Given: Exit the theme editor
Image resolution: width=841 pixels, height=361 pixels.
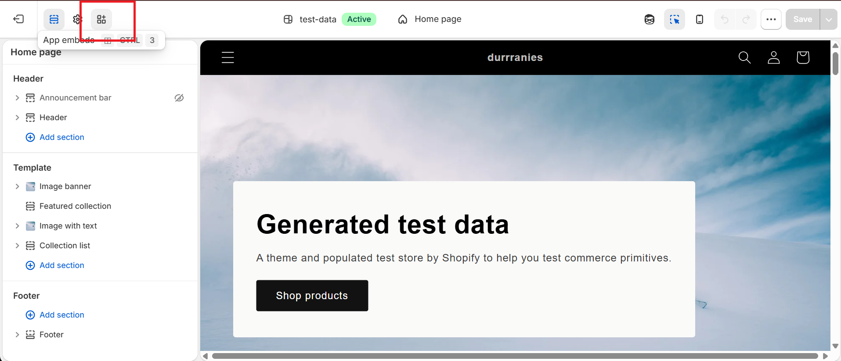Looking at the screenshot, I should [18, 19].
